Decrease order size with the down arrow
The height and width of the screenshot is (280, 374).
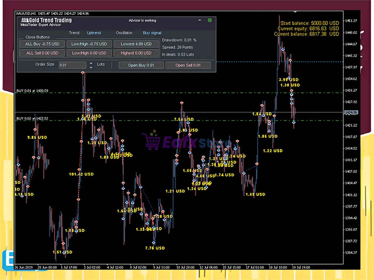pos(91,67)
